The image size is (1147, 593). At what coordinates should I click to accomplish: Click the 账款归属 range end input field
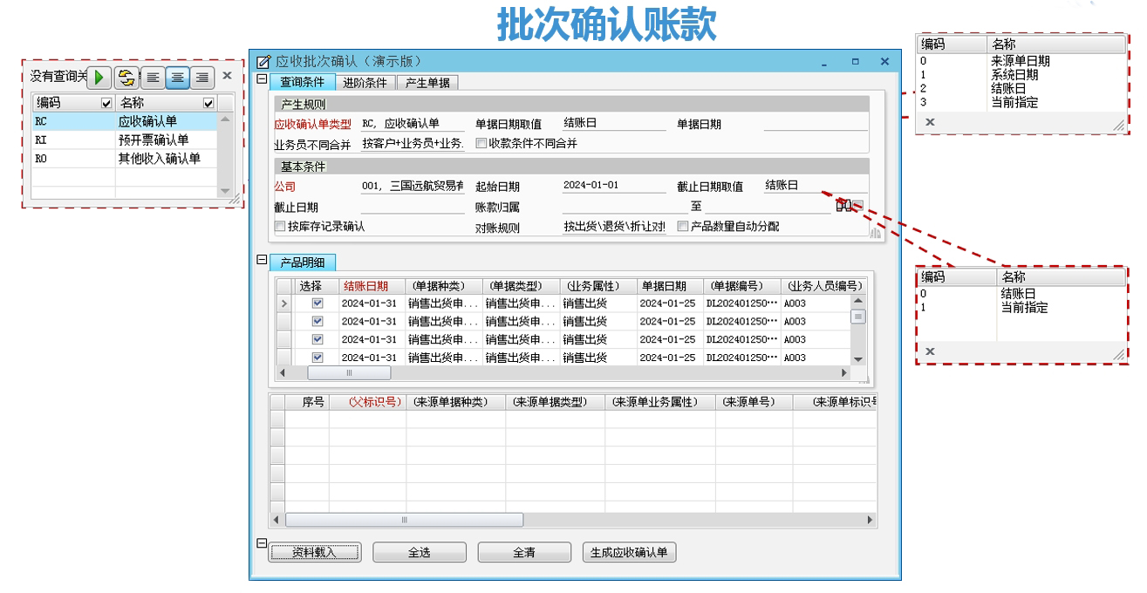coord(768,208)
